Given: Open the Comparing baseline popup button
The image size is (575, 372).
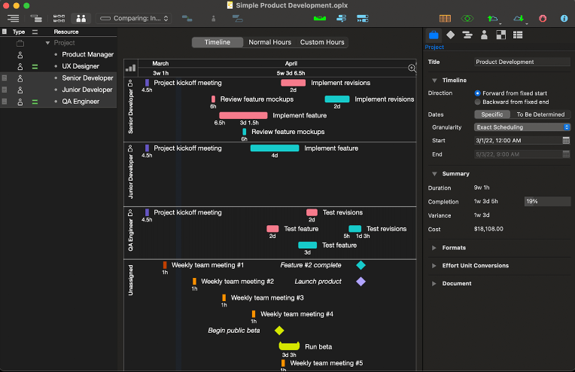Looking at the screenshot, I should (x=135, y=17).
